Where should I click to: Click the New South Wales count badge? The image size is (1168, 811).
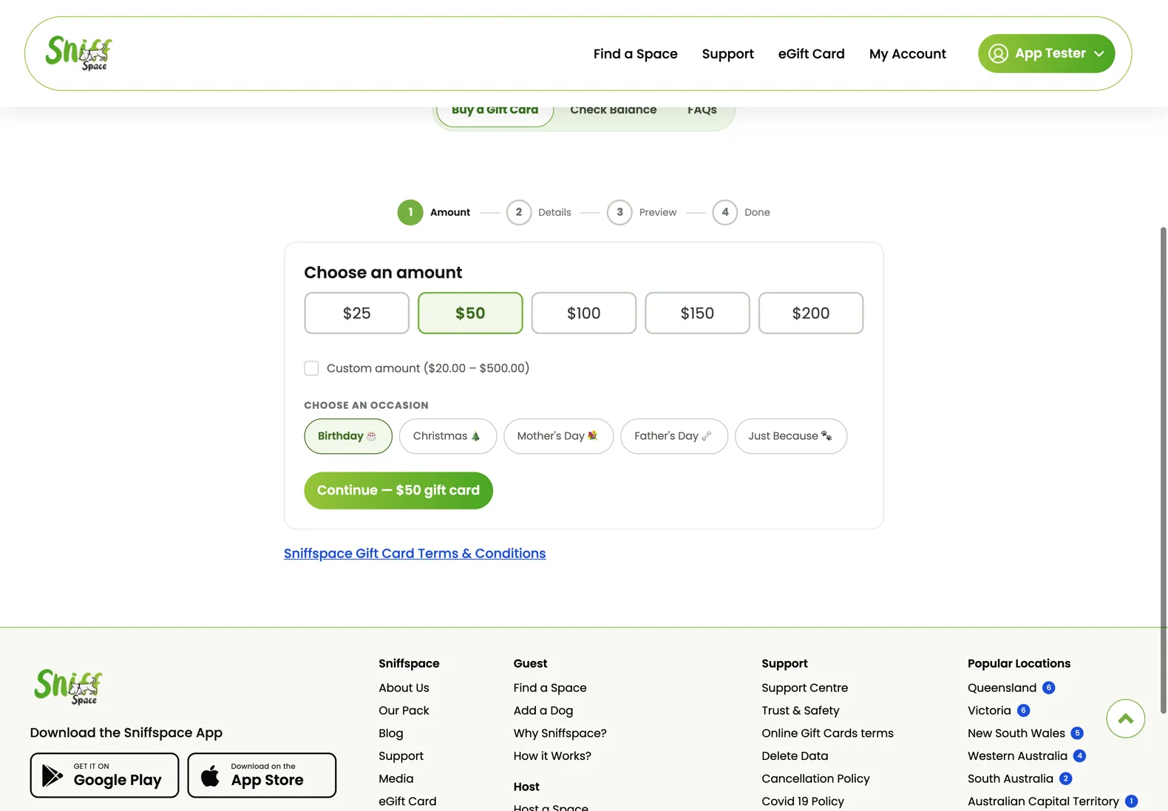pos(1077,733)
